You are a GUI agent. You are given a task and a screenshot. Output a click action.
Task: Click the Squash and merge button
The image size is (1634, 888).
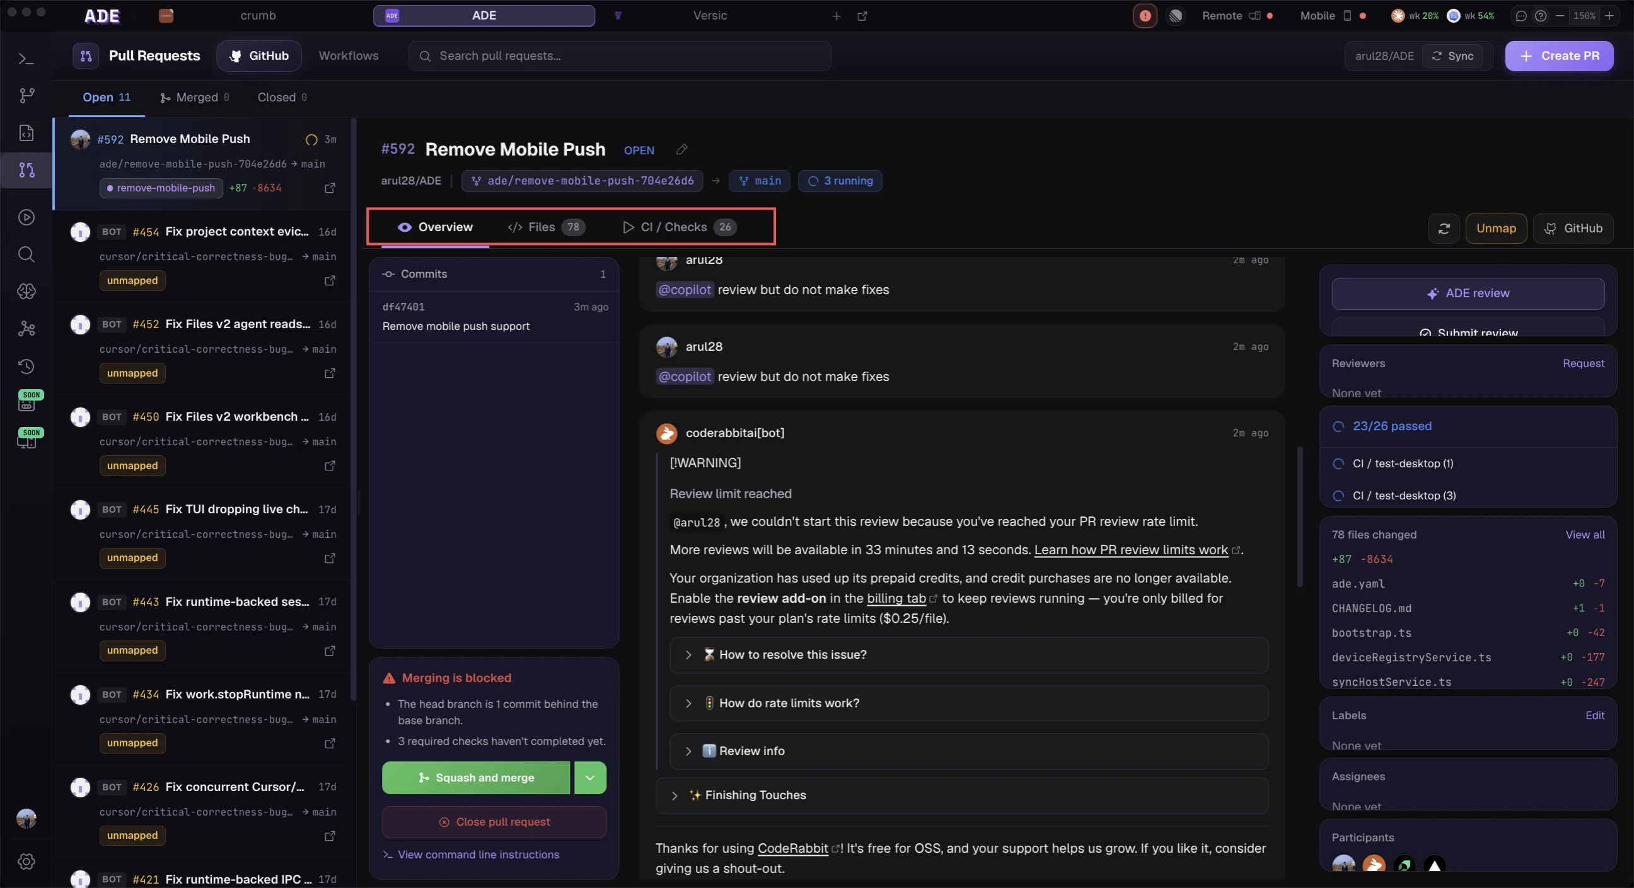click(476, 778)
